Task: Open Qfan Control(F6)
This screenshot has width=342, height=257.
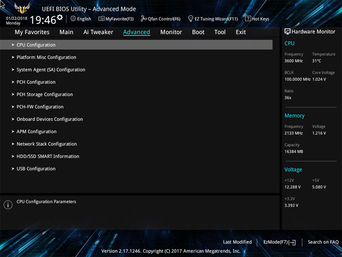Action: (164, 19)
